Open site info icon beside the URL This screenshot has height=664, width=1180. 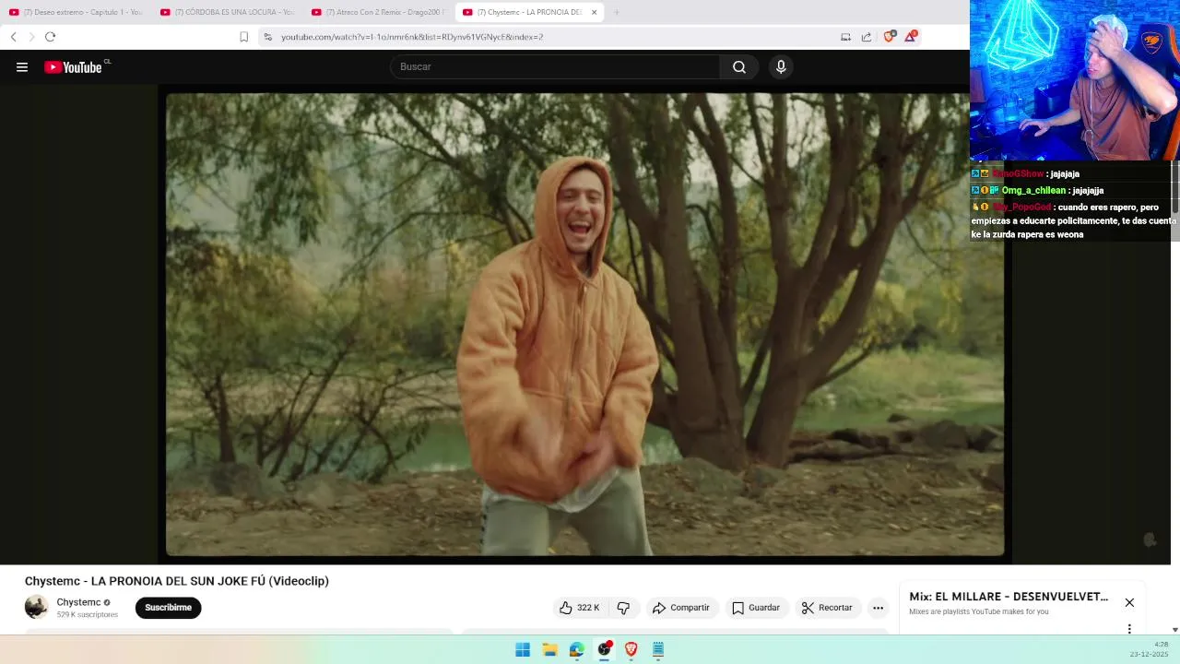pos(267,37)
